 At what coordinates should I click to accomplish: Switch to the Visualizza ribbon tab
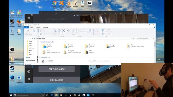coord(45,27)
